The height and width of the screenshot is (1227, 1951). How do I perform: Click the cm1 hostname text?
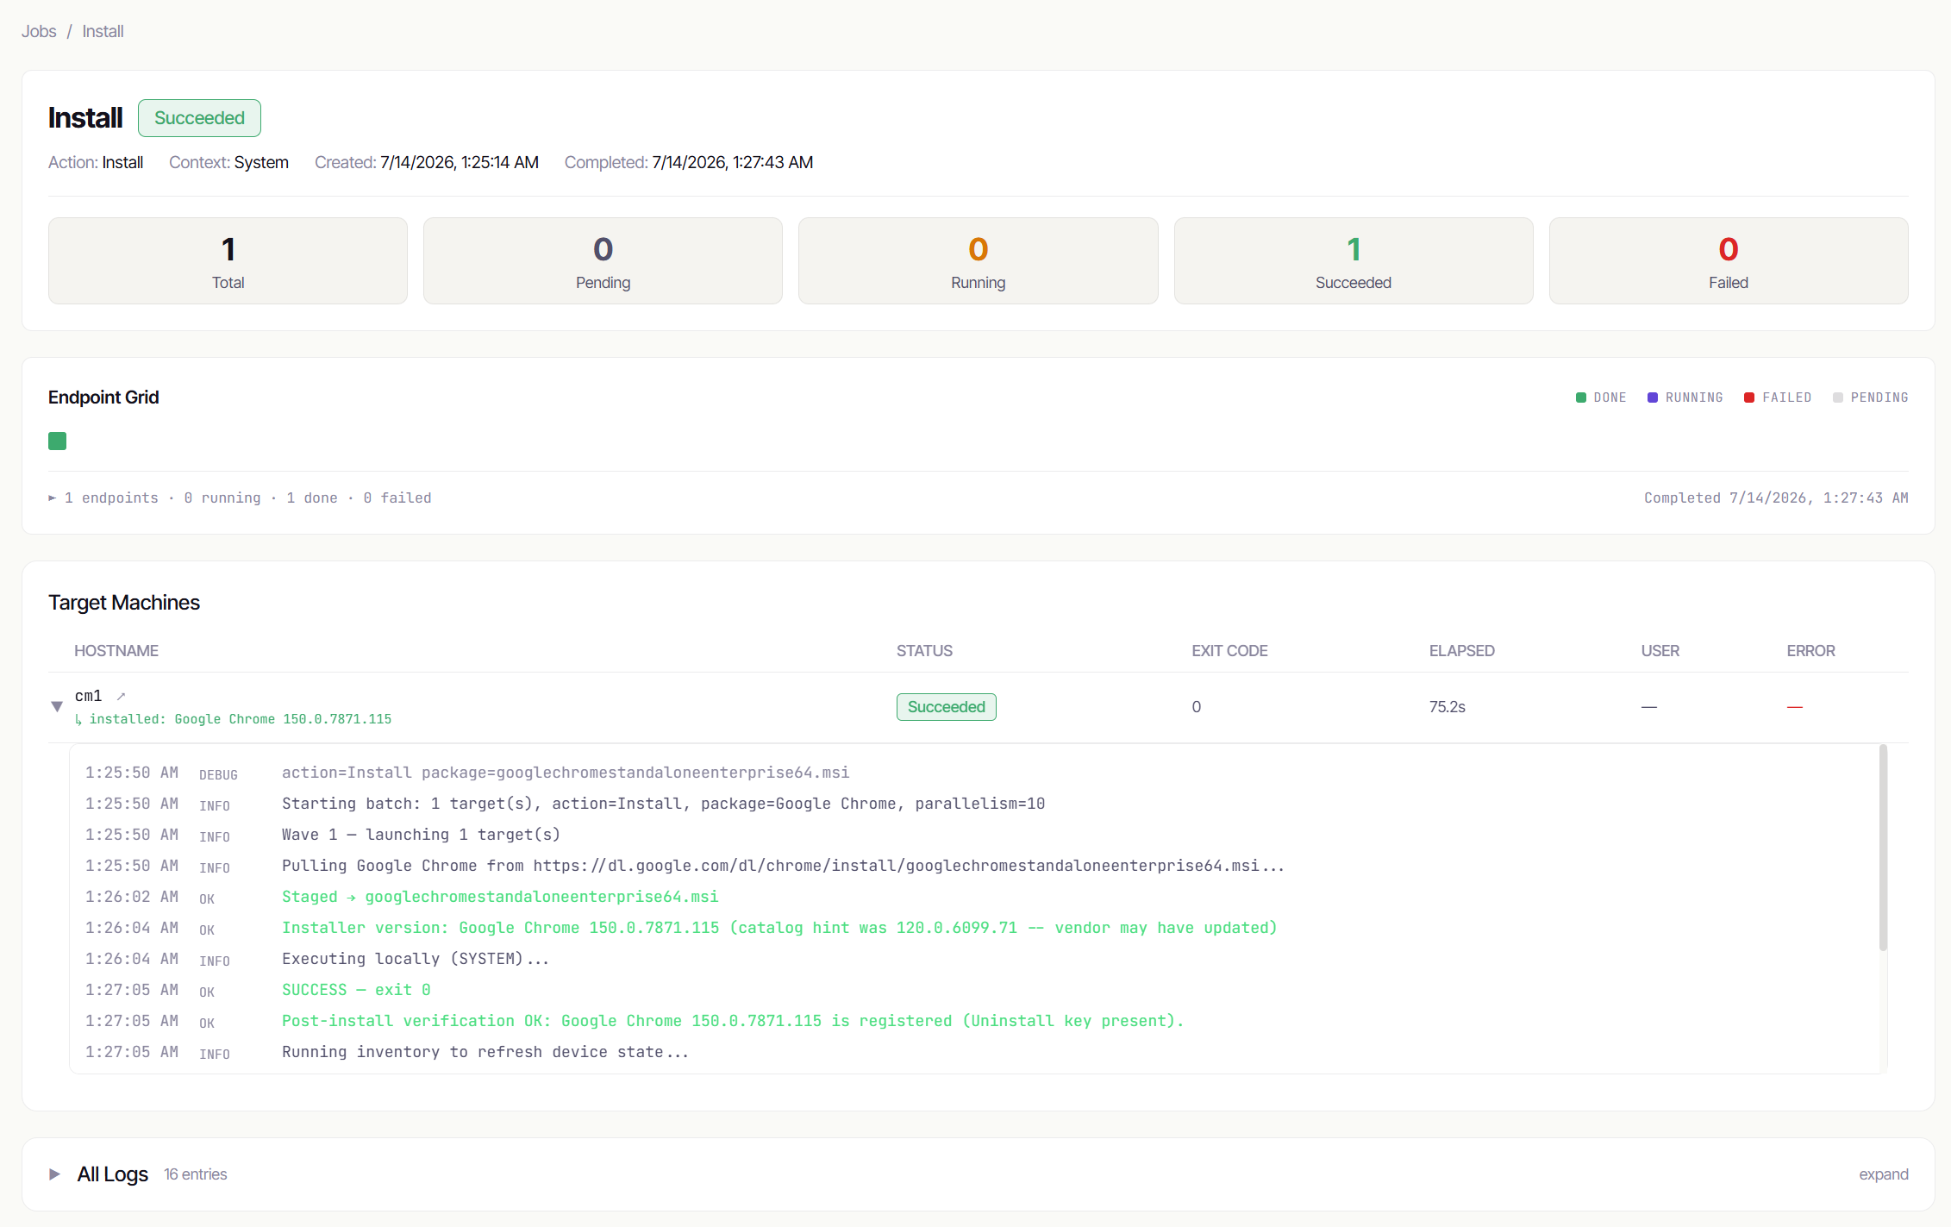89,696
